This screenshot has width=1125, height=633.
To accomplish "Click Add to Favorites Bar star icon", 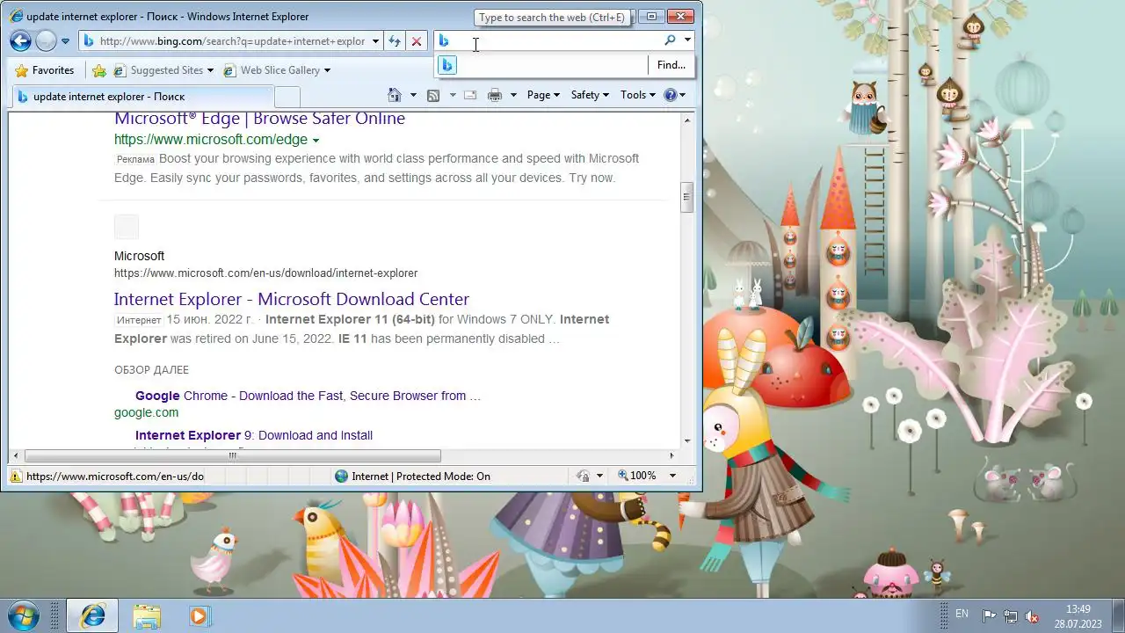I will tap(99, 70).
